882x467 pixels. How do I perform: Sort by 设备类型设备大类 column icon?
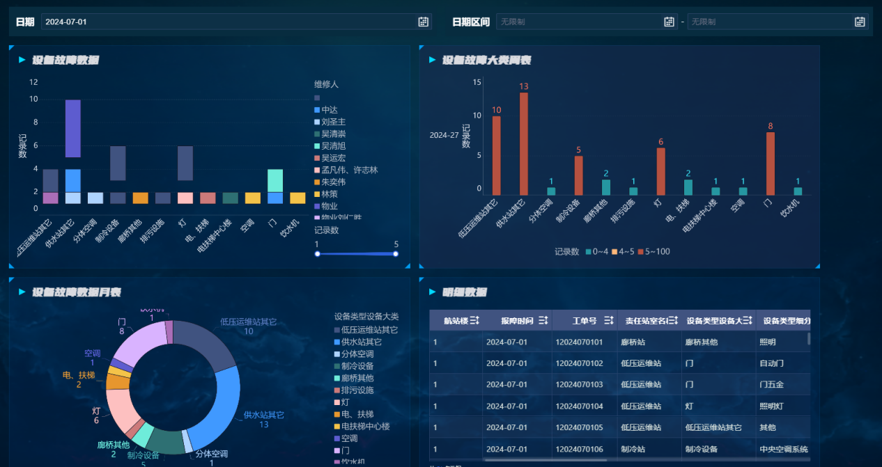click(748, 320)
